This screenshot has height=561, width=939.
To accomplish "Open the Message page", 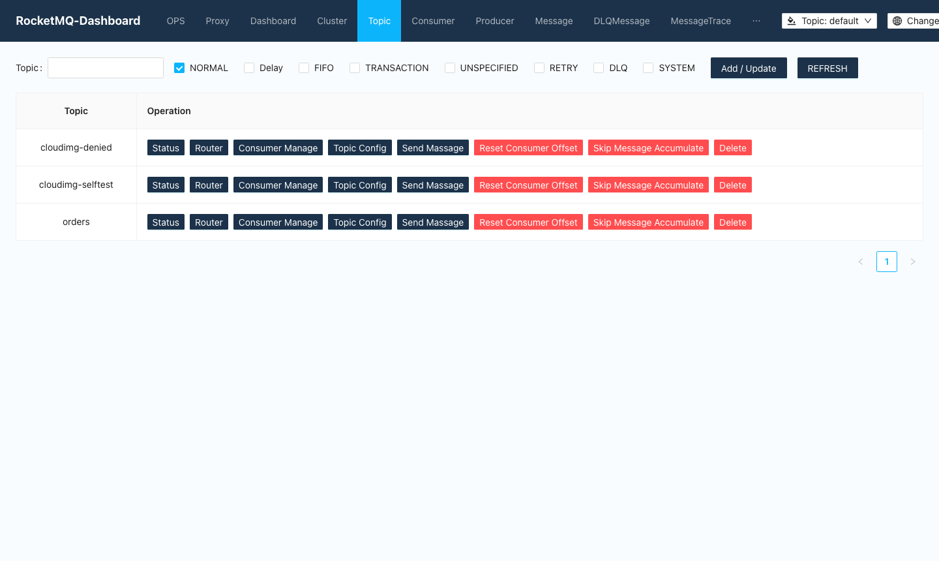I will pyautogui.click(x=554, y=21).
